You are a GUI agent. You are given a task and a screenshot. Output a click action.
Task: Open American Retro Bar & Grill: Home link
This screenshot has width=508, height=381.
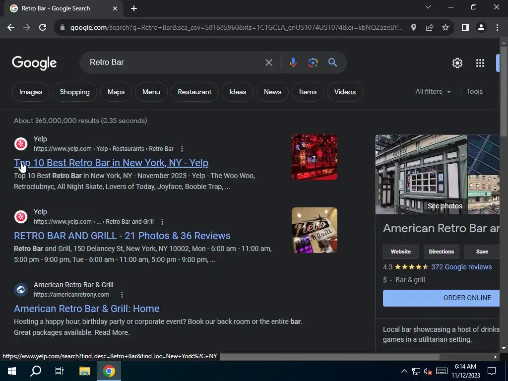point(86,309)
